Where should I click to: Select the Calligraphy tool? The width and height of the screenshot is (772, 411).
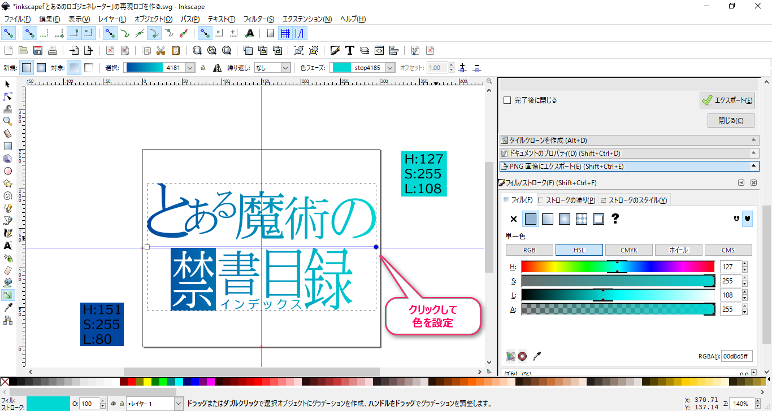[x=8, y=233]
